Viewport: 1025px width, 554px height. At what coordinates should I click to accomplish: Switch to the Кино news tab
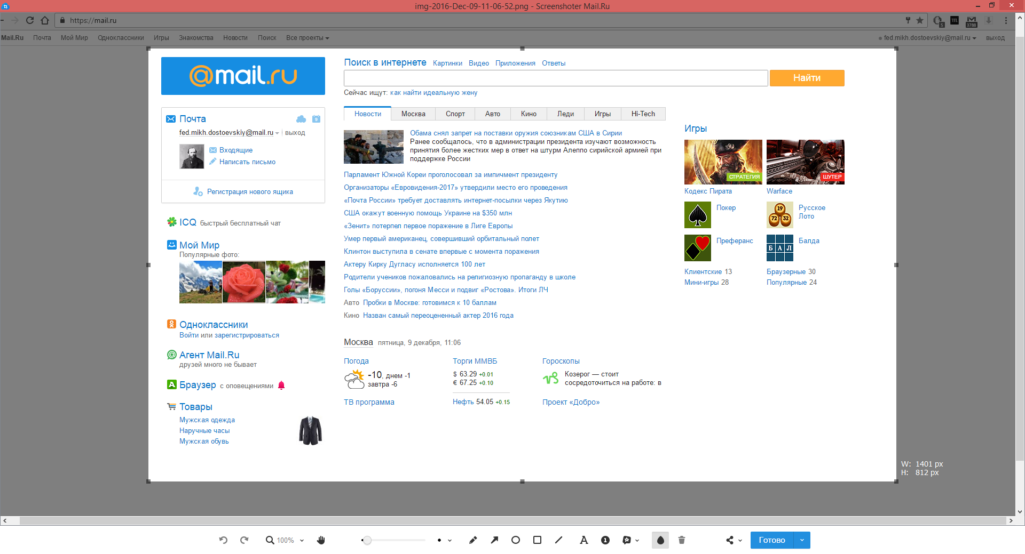(529, 114)
